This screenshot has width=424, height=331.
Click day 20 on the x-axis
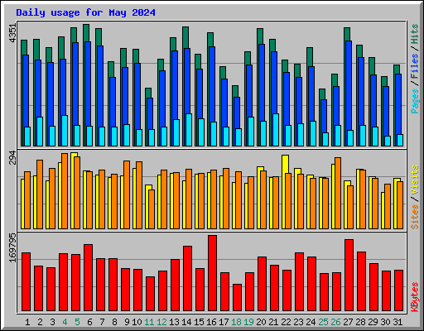(261, 322)
